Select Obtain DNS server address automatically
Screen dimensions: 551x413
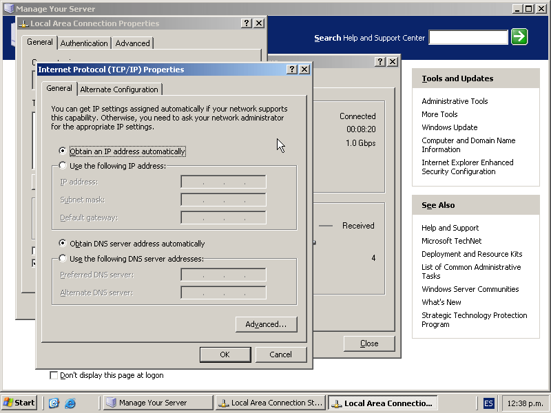pos(63,244)
